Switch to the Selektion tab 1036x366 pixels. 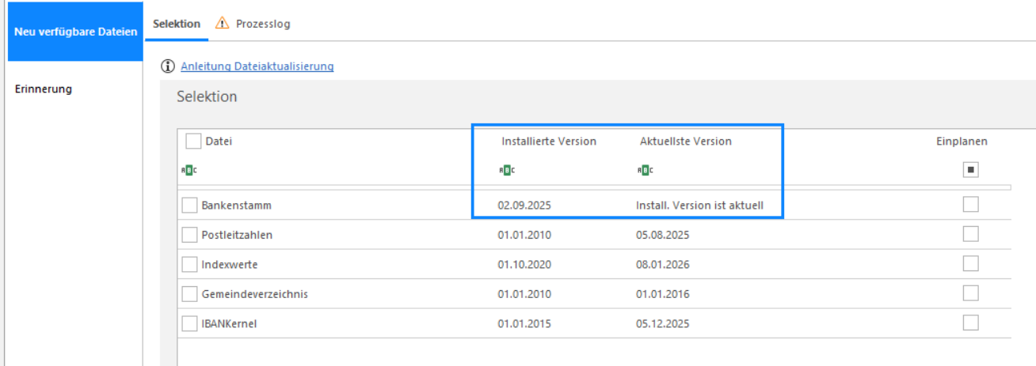tap(177, 24)
